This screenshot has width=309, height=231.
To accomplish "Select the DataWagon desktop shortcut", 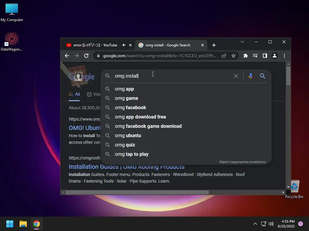I will [x=12, y=42].
